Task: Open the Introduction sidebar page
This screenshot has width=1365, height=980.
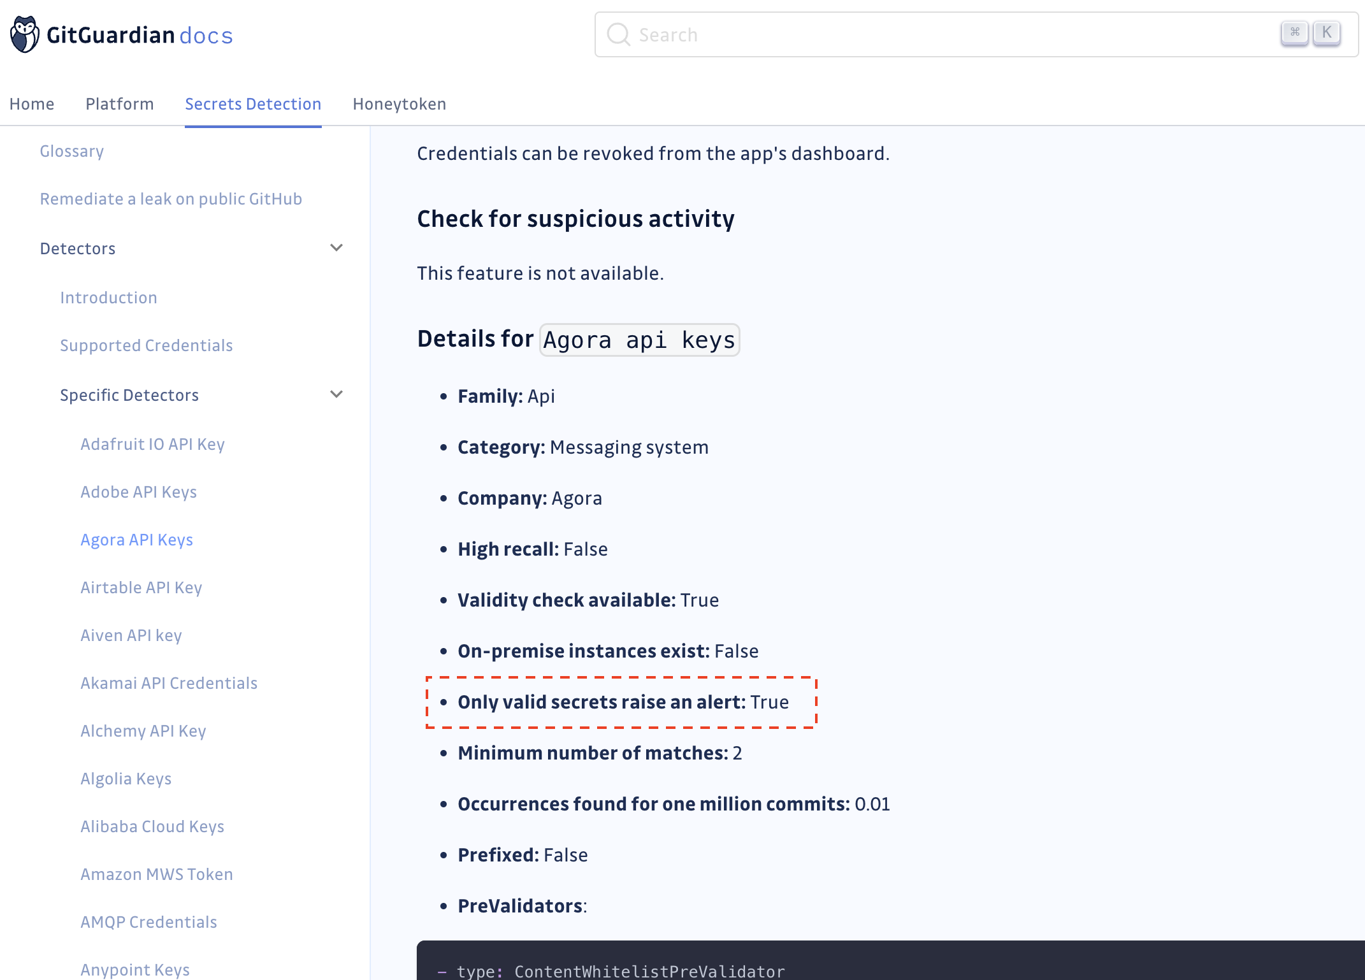Action: [108, 298]
